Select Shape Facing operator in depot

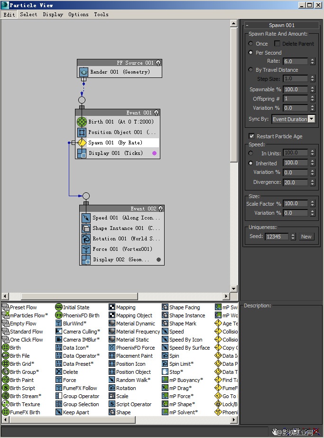(181, 307)
